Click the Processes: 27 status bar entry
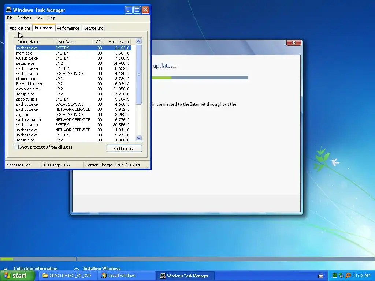The image size is (375, 281). (22, 165)
